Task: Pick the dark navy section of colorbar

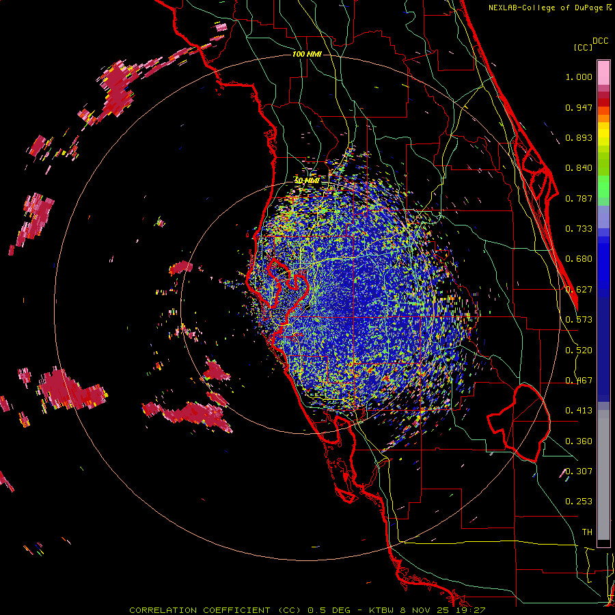Action: coord(603,349)
